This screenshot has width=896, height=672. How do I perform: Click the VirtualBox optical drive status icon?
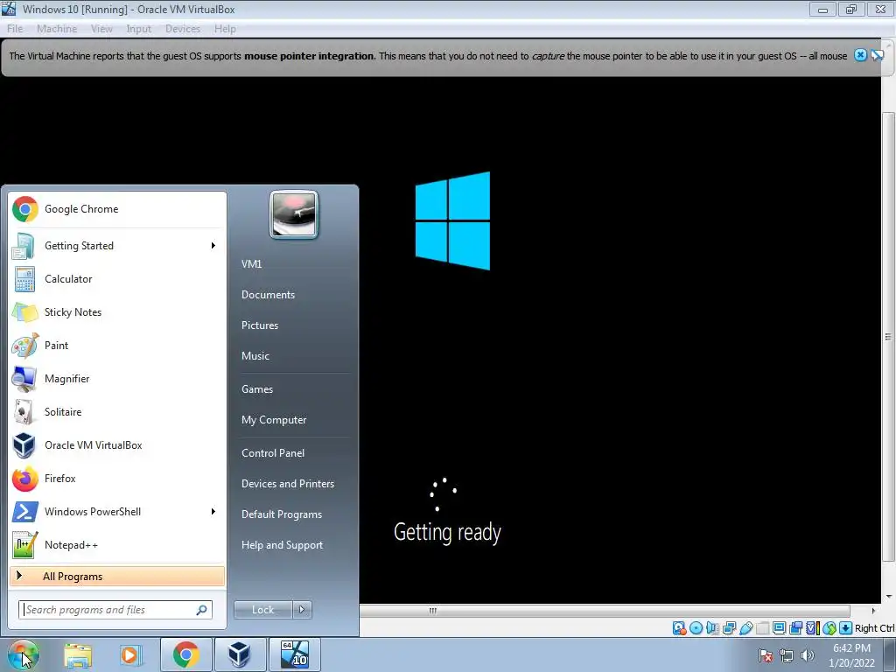[696, 628]
